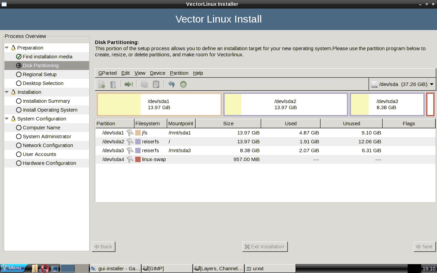Click the Undo last operation icon
Image resolution: width=437 pixels, height=273 pixels.
tap(171, 84)
